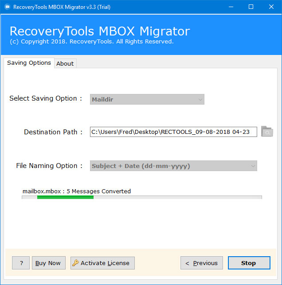Go back with the Previous button

[202, 263]
